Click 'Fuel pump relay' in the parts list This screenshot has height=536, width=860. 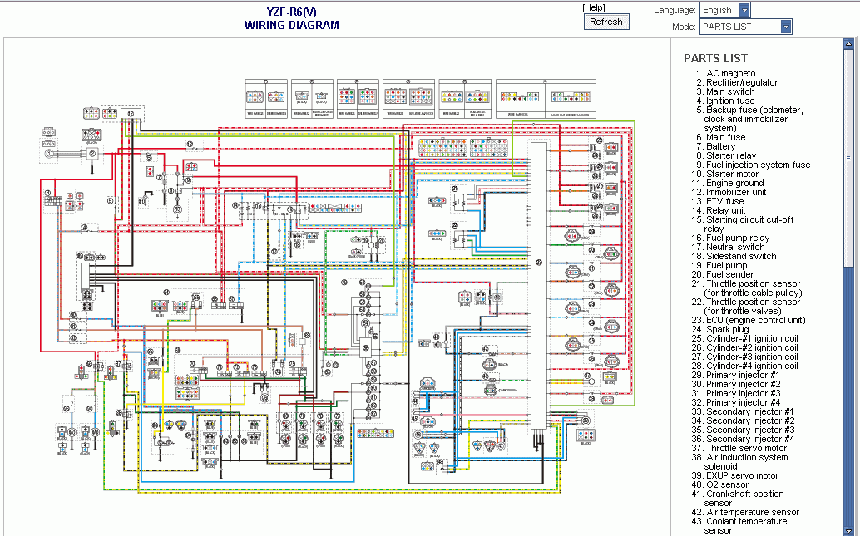point(738,238)
